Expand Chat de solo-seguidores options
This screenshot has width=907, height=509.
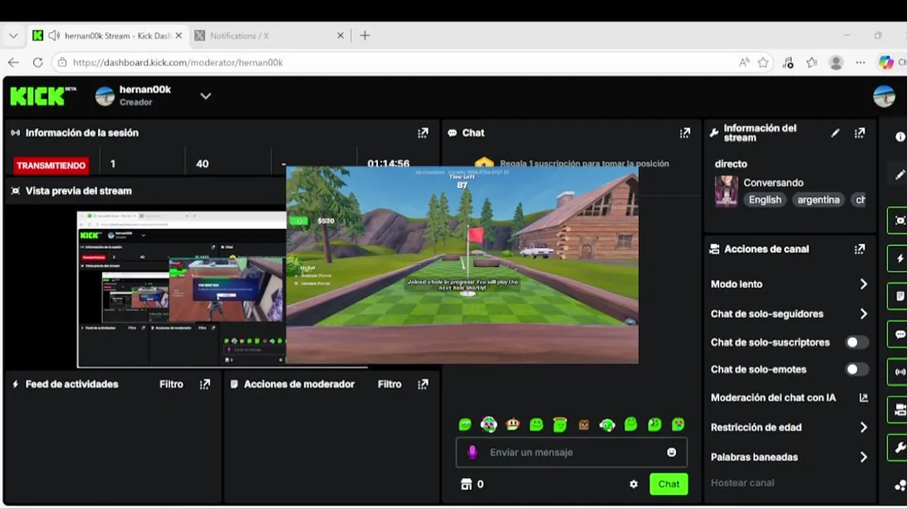pyautogui.click(x=863, y=314)
